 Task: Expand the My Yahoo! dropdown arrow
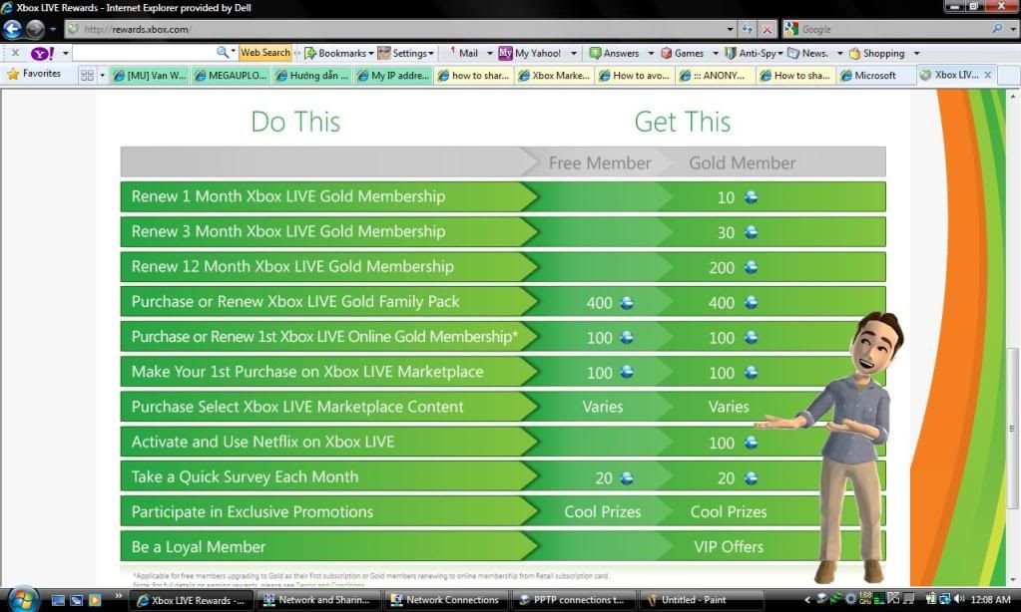(574, 54)
